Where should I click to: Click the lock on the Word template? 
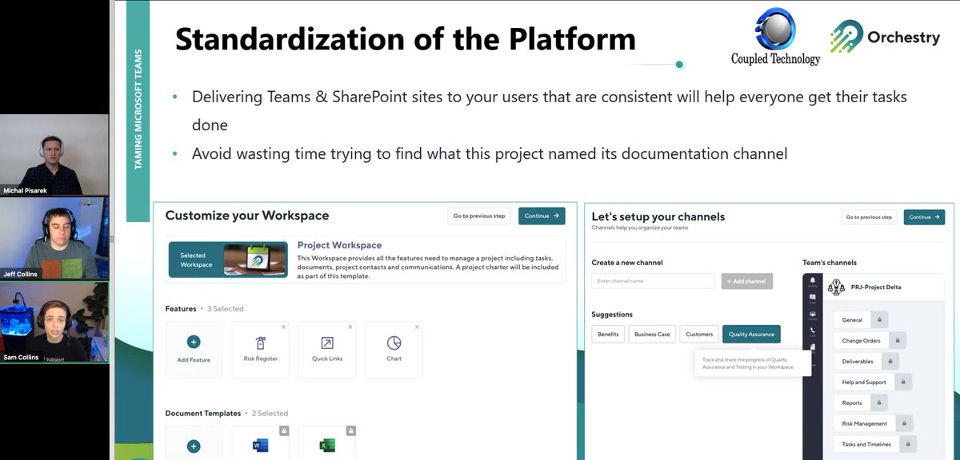pos(283,430)
